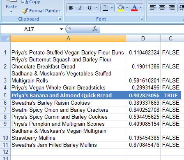Select Vegan Multigrain Strawberry Muffins cell
This screenshot has width=184, height=160.
tap(68, 134)
